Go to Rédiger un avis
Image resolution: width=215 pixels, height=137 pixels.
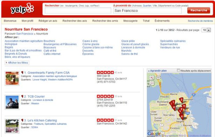pos(48,21)
